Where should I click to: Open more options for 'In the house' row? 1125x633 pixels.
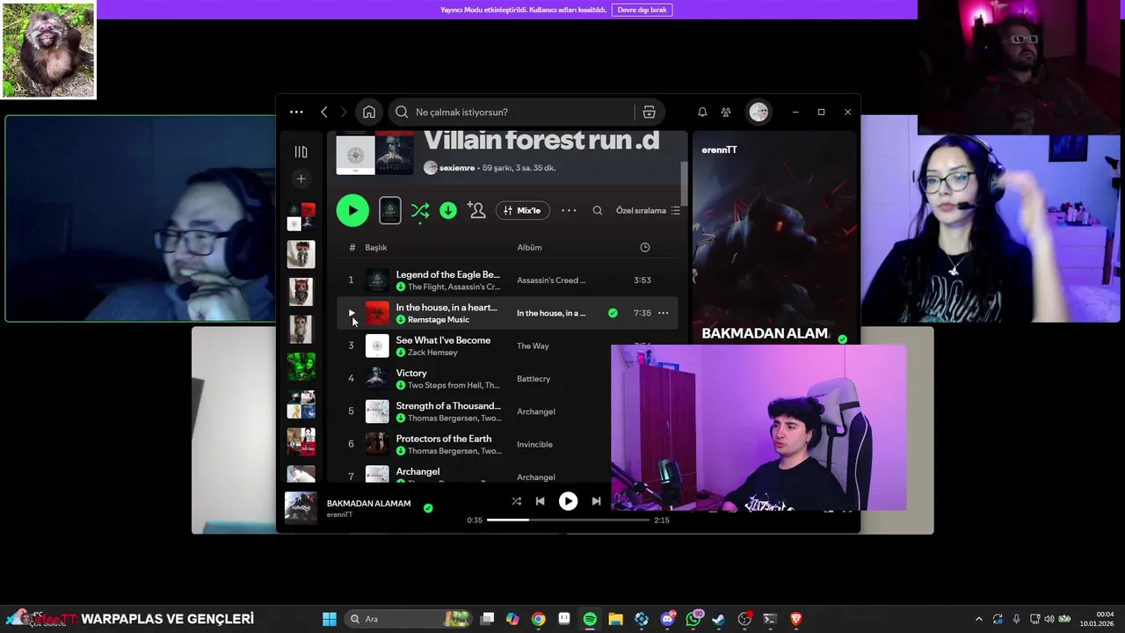[x=663, y=313]
